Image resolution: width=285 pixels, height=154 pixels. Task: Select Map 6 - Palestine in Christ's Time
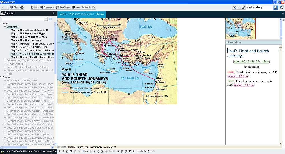click(29, 47)
